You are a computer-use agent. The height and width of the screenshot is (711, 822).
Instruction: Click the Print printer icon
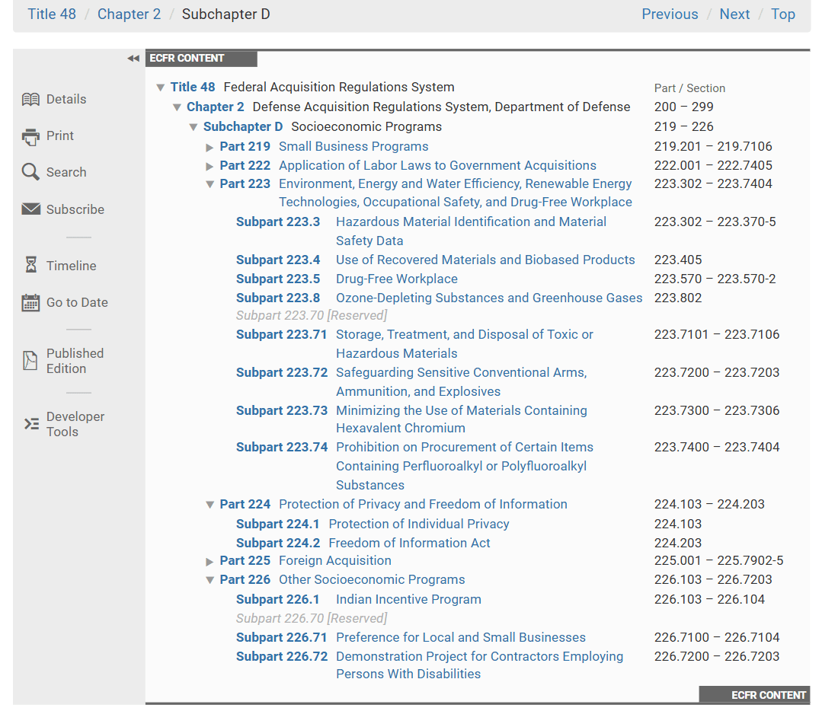pos(30,136)
